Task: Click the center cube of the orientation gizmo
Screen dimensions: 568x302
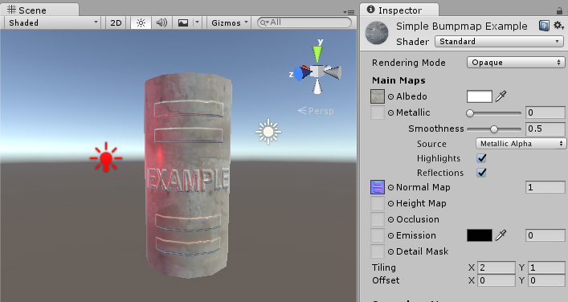Action: (317, 71)
